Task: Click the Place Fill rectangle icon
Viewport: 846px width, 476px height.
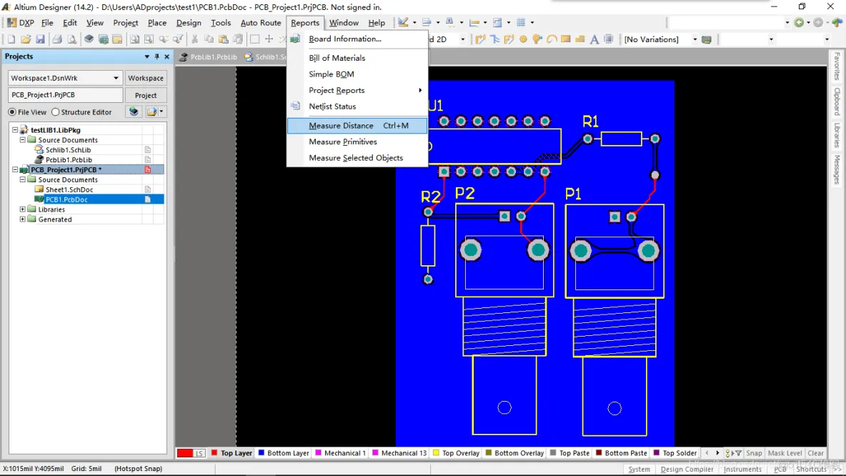Action: [565, 39]
